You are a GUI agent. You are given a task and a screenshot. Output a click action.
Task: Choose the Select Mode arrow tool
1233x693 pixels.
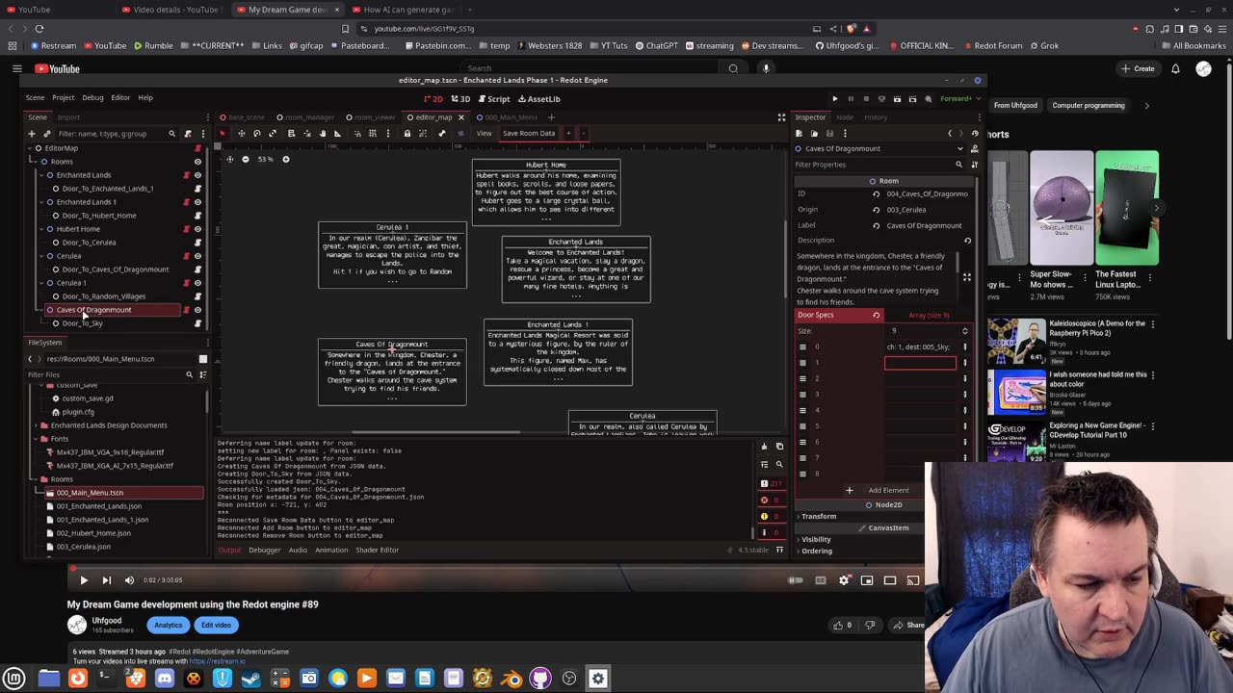tap(223, 133)
